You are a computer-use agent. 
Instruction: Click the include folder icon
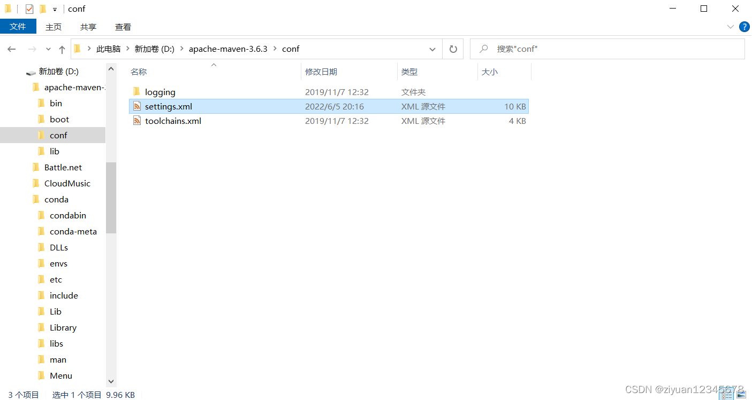tap(41, 295)
